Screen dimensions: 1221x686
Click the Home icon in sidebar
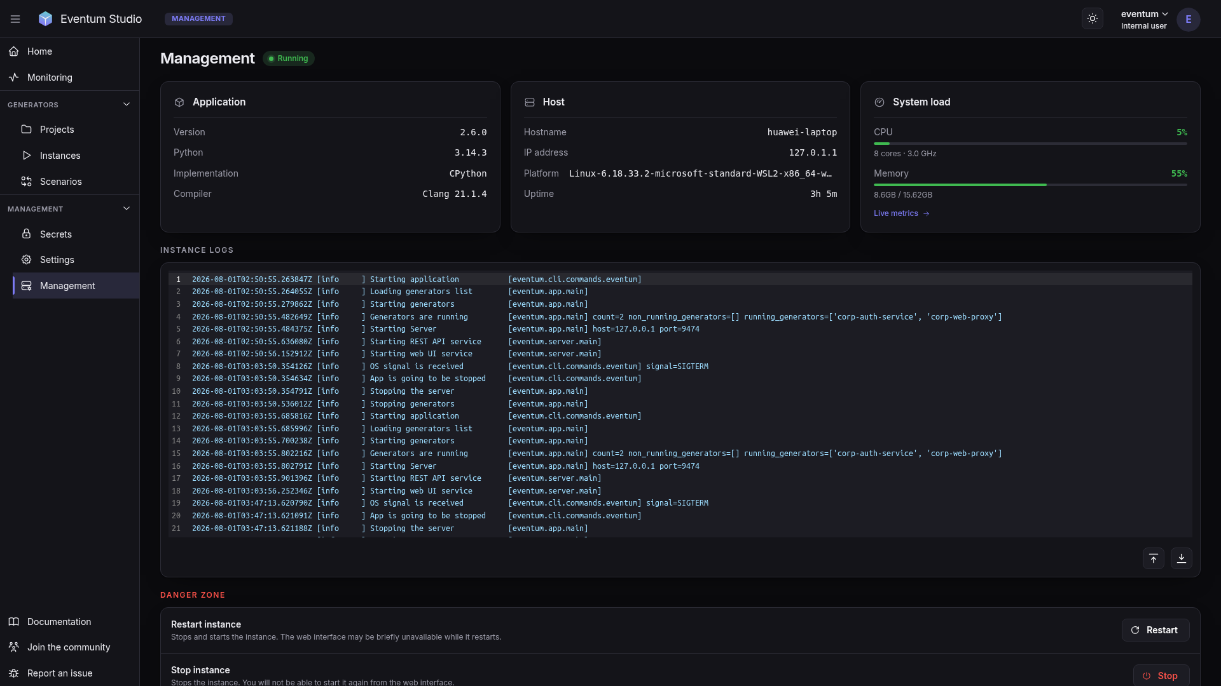point(14,51)
